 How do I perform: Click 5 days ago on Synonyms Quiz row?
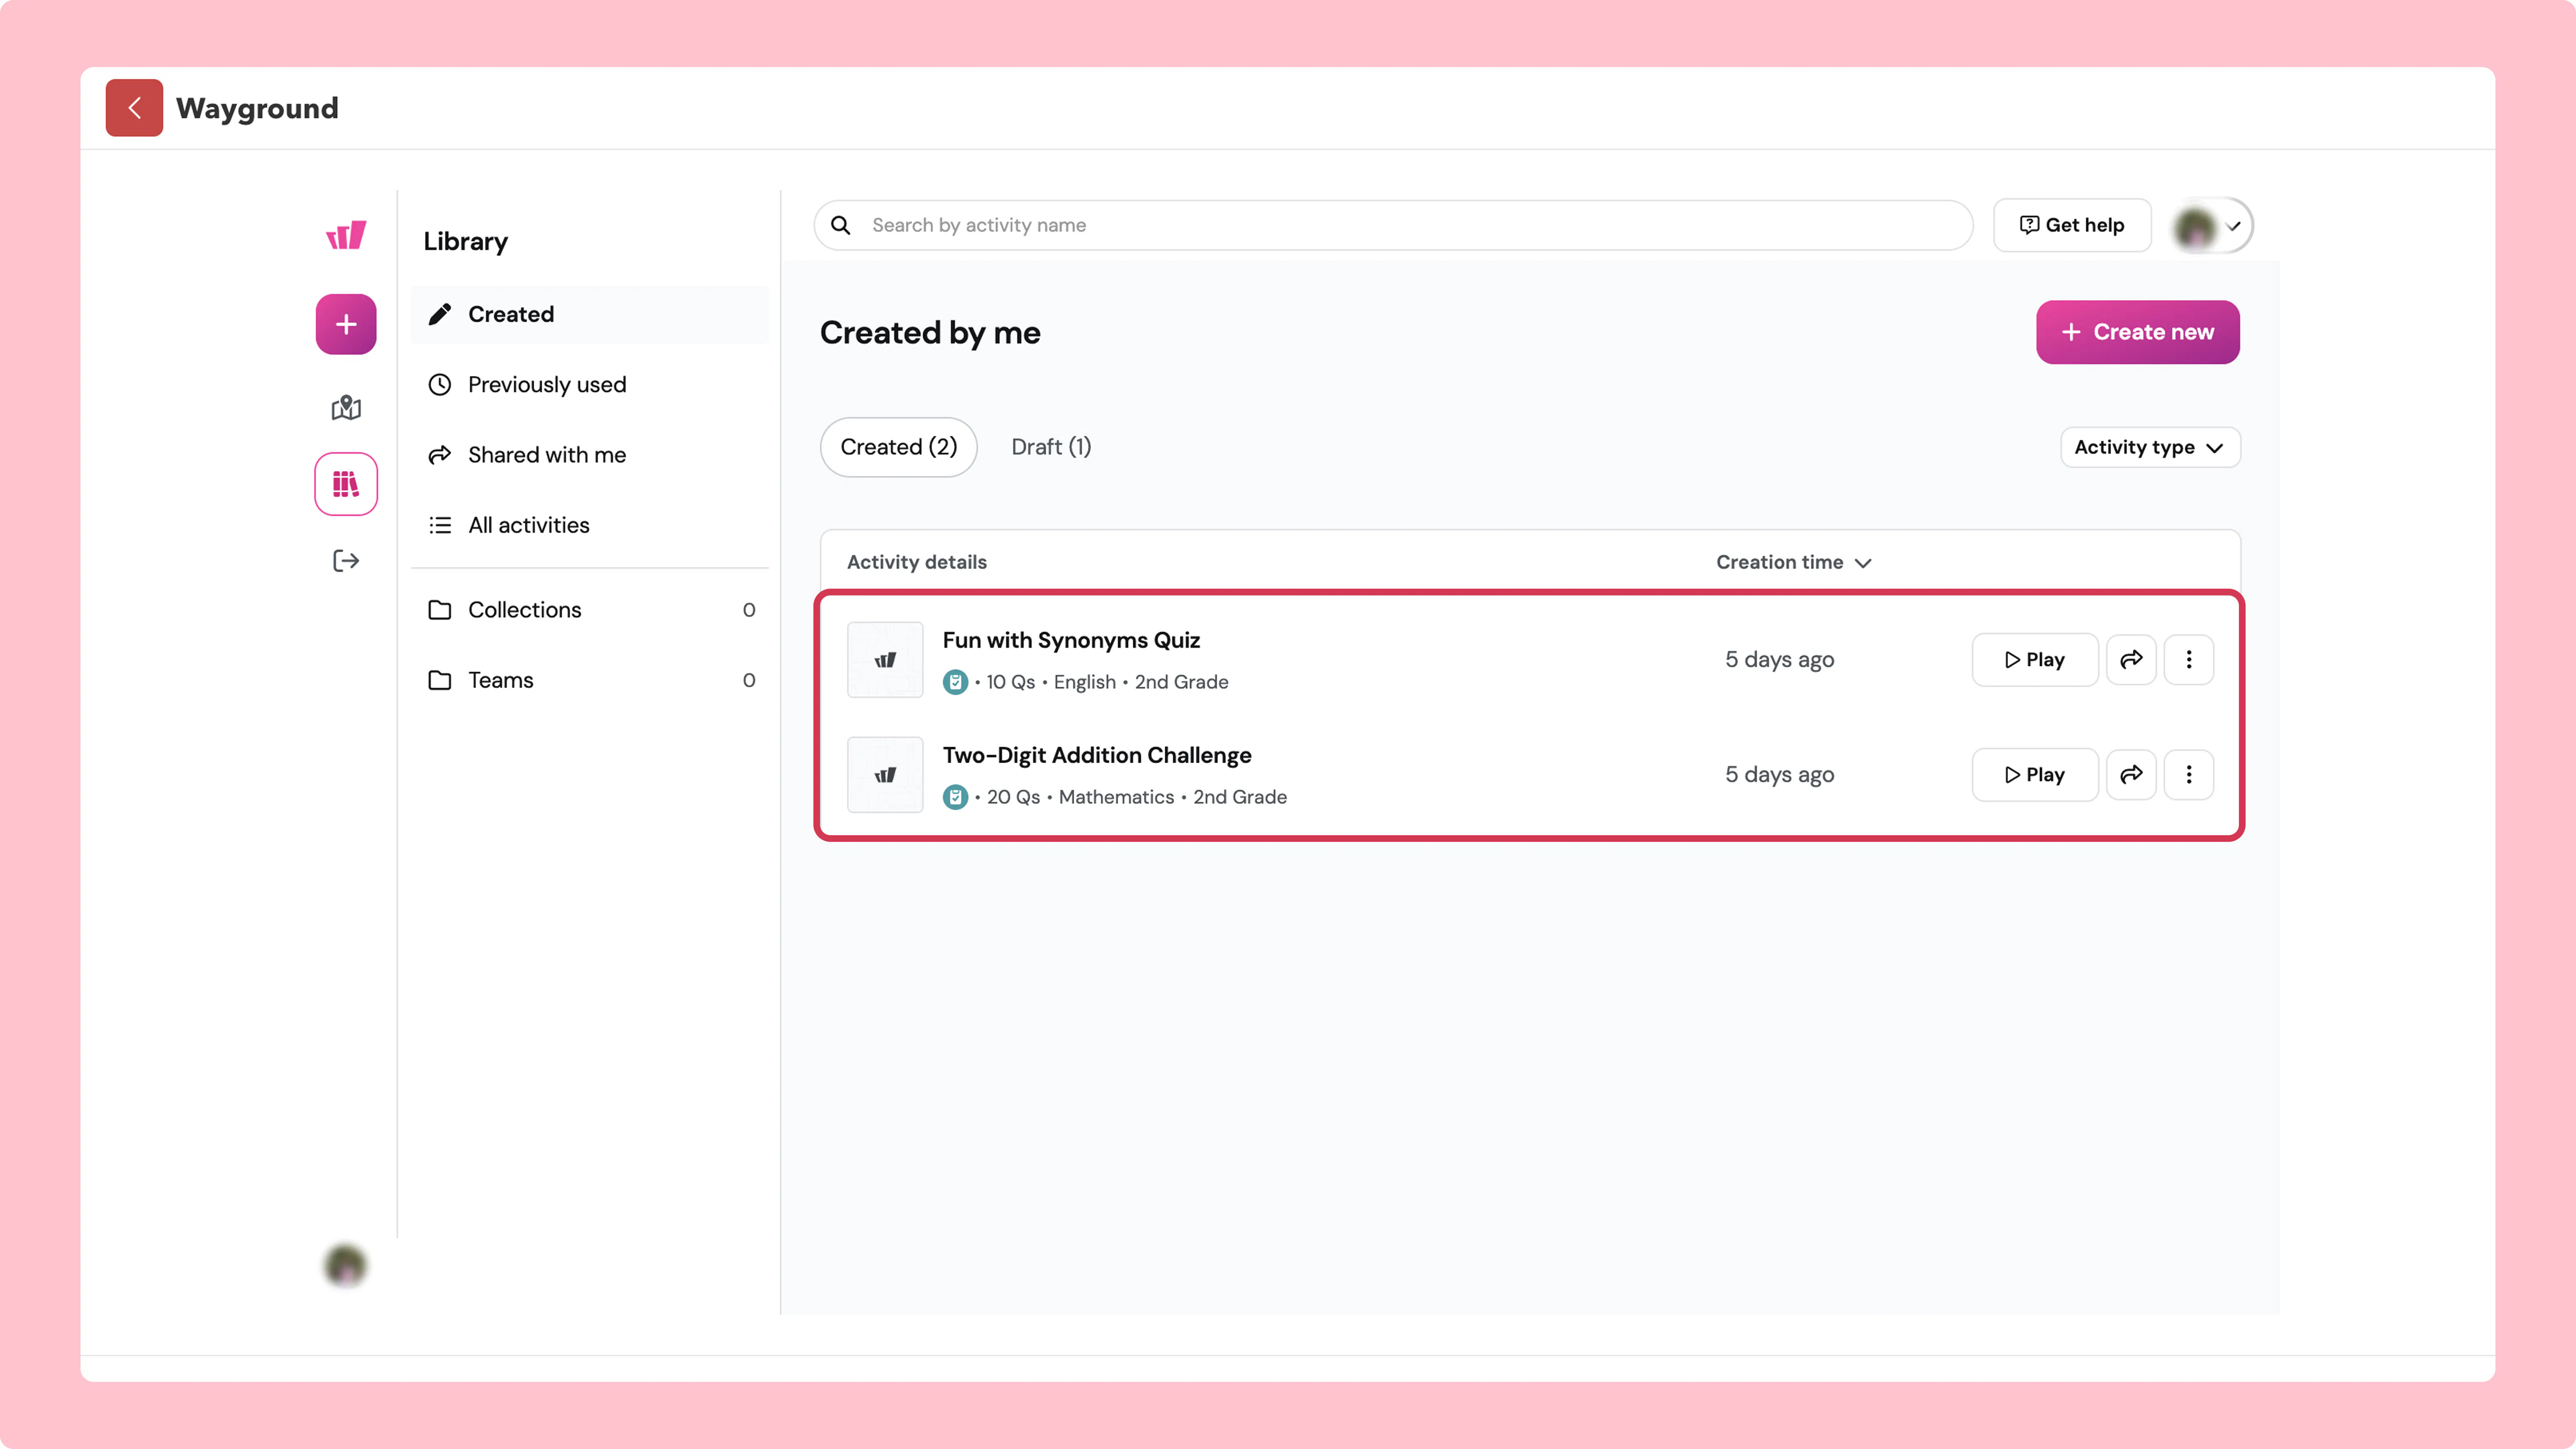(x=1779, y=659)
